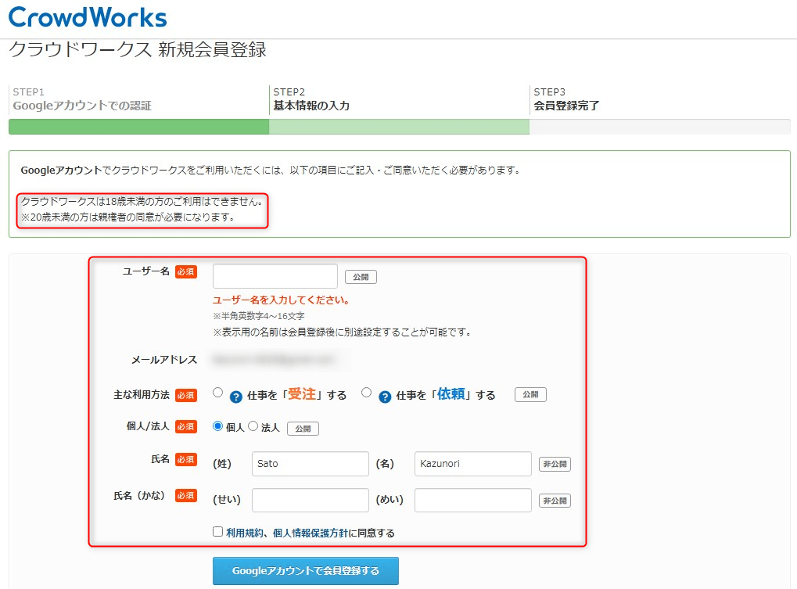This screenshot has height=589, width=797.
Task: Click the blurred メールアドレス value
Action: 274,359
